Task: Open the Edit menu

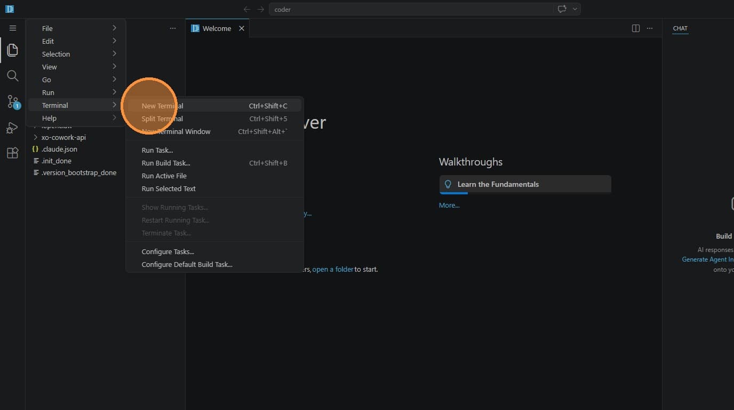Action: pyautogui.click(x=76, y=41)
